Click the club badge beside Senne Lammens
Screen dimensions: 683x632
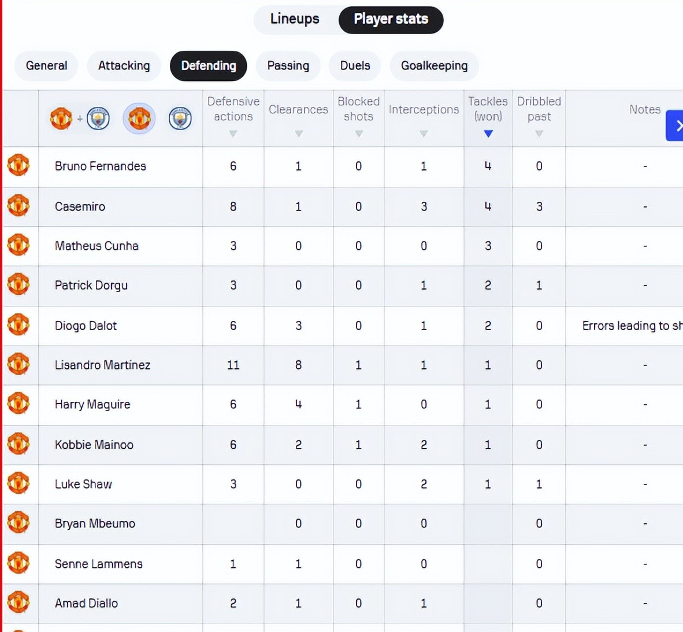click(18, 563)
